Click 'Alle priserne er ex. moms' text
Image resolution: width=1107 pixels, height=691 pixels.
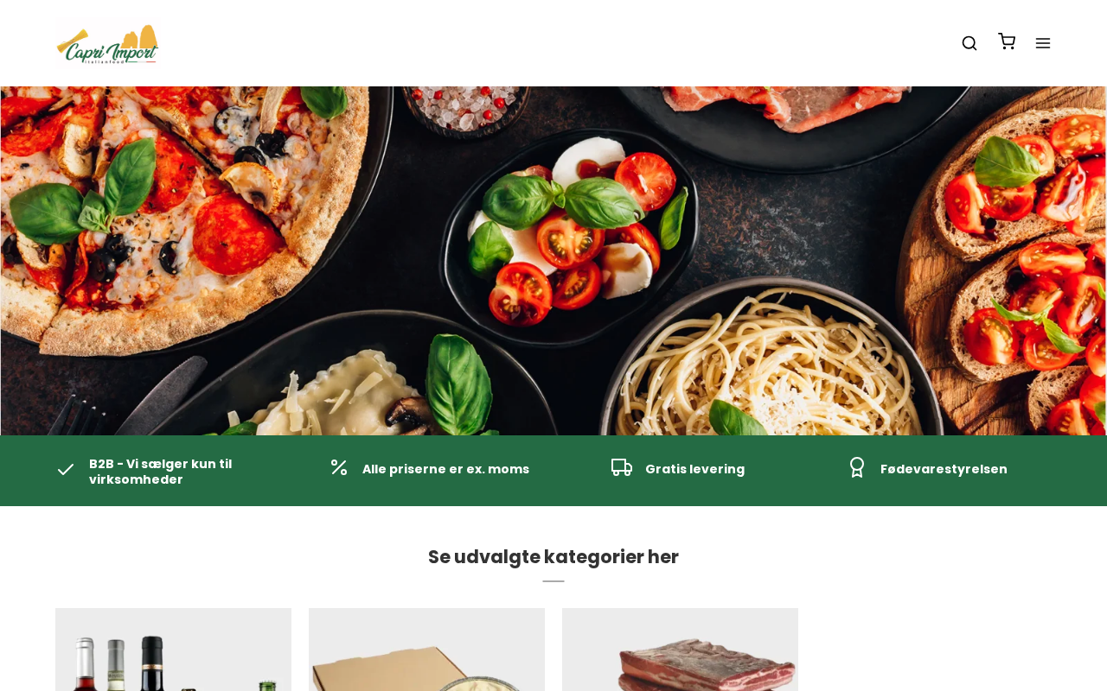pyautogui.click(x=445, y=469)
